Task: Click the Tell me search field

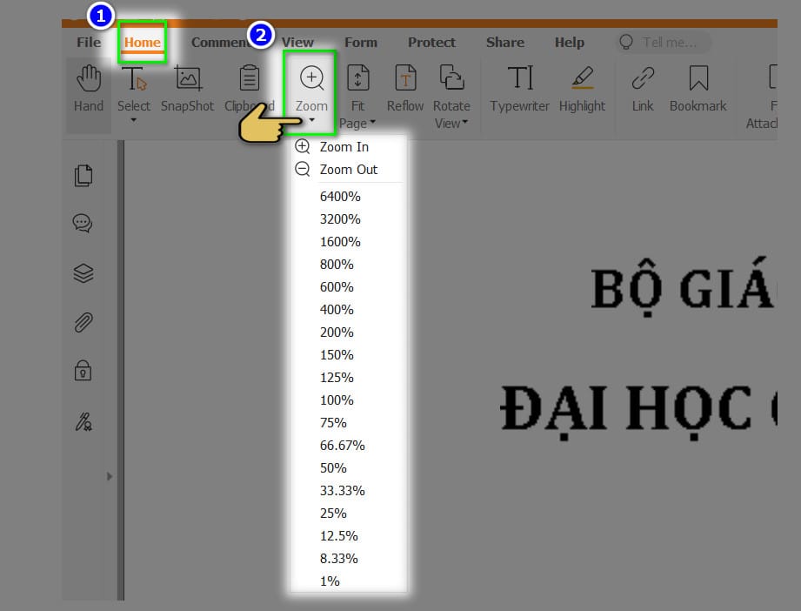Action: [663, 42]
